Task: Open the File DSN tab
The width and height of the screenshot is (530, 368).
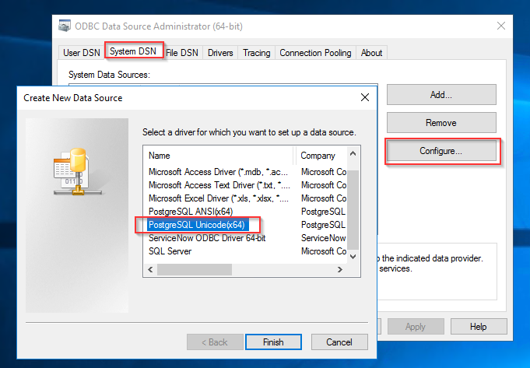Action: point(182,53)
